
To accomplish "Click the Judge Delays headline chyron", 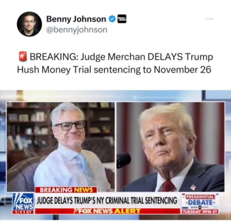I will tap(107, 201).
